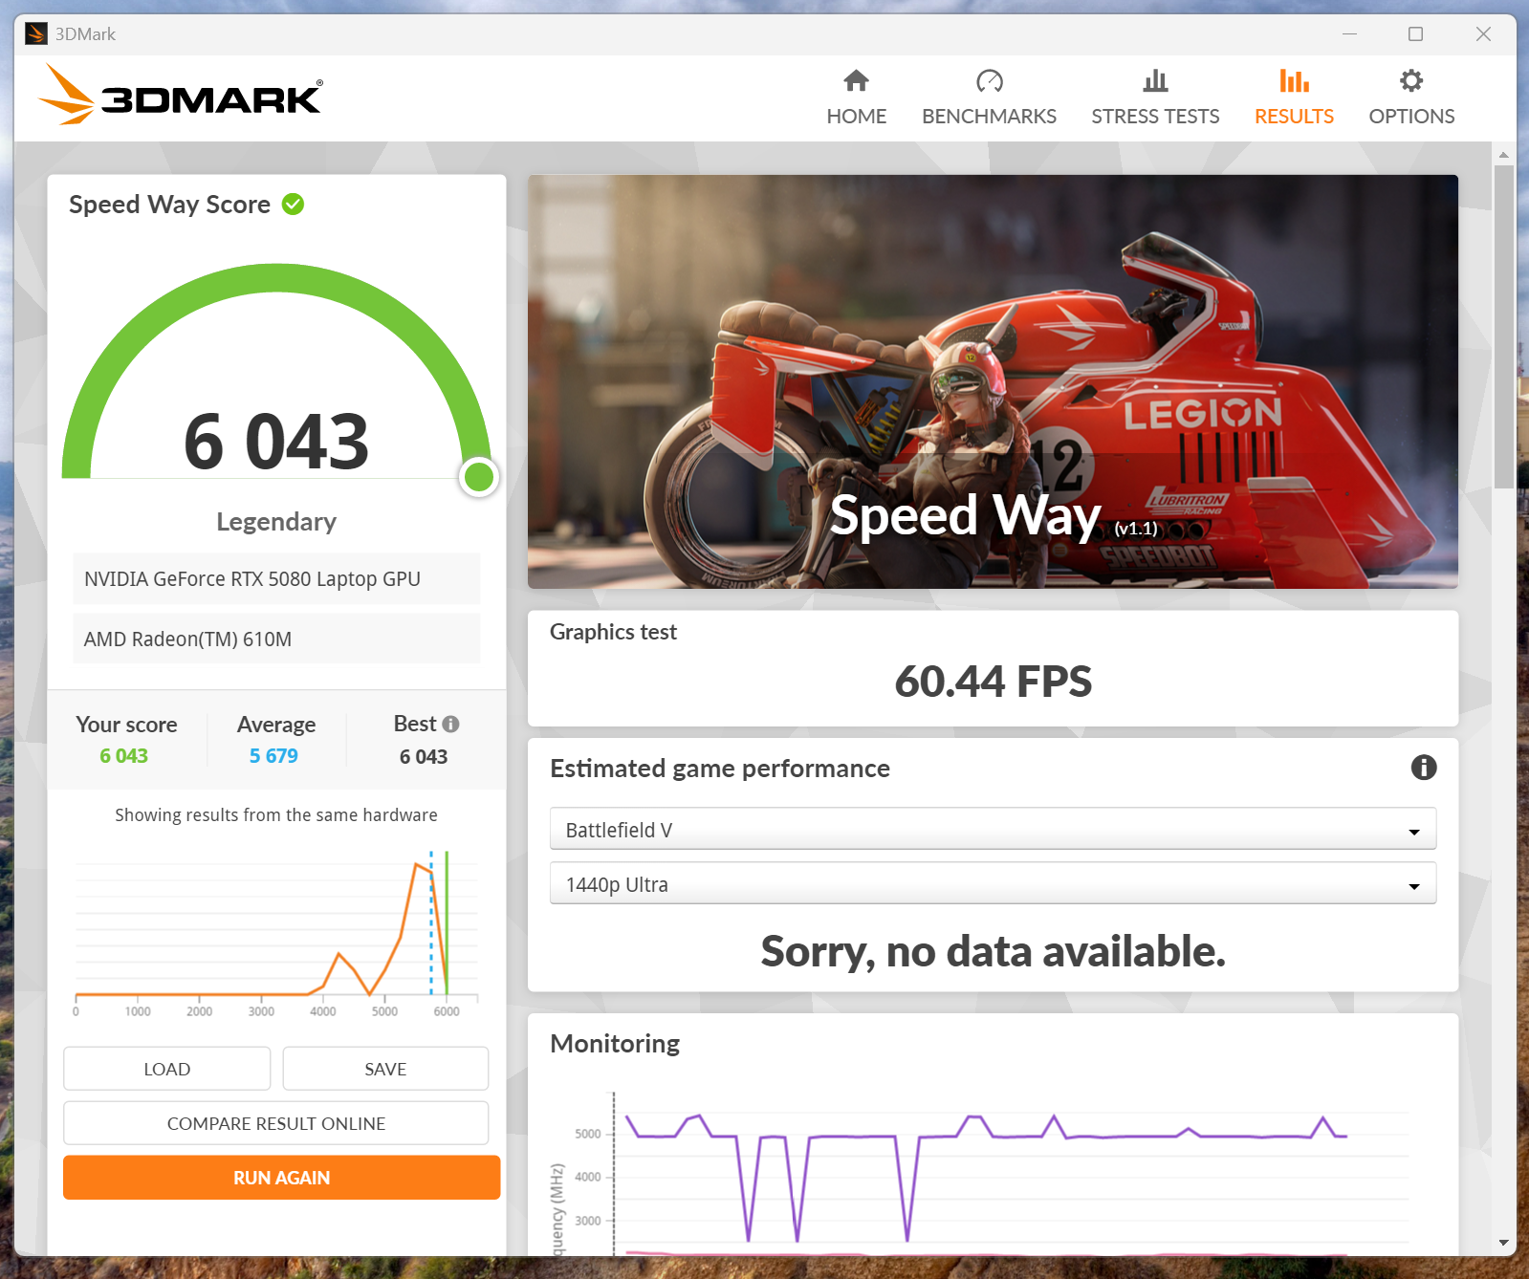1529x1279 pixels.
Task: Open Benchmarks via the gauge icon
Action: click(x=989, y=81)
